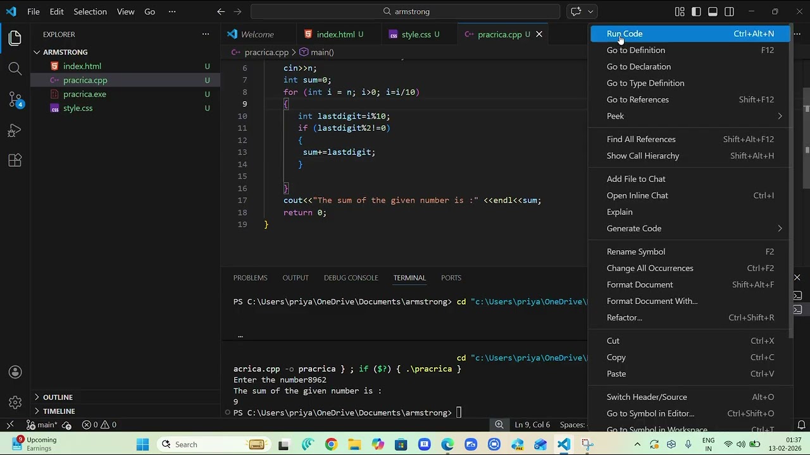Click the main* branch in status bar

[x=42, y=425]
